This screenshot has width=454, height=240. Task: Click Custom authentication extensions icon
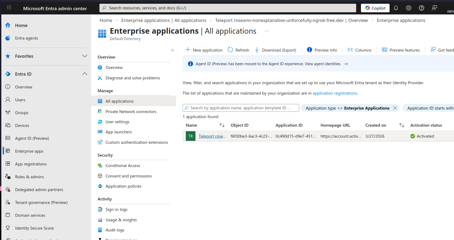tap(100, 142)
